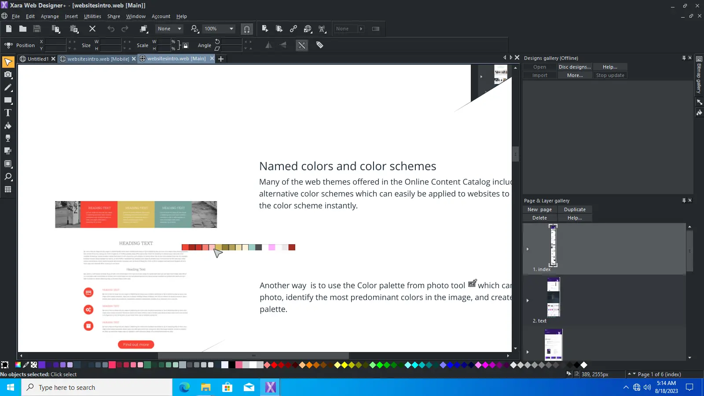Open the tag names icon

(x=320, y=45)
